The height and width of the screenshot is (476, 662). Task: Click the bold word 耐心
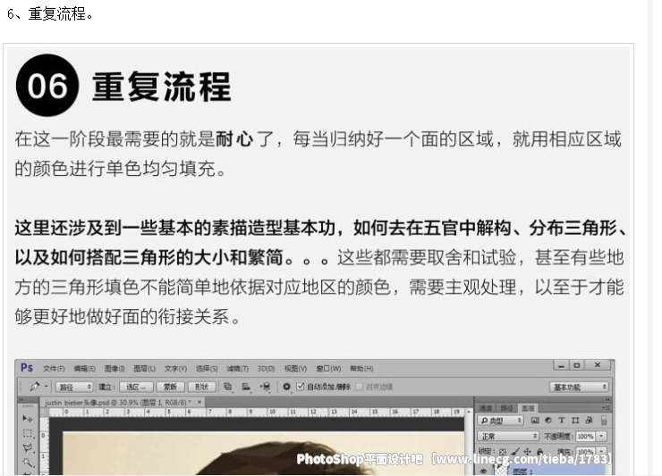click(x=233, y=139)
